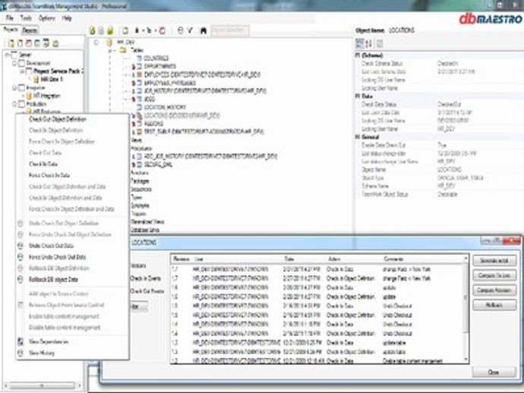Image resolution: width=524 pixels, height=393 pixels.
Task: Open the Options menu
Action: tap(47, 18)
